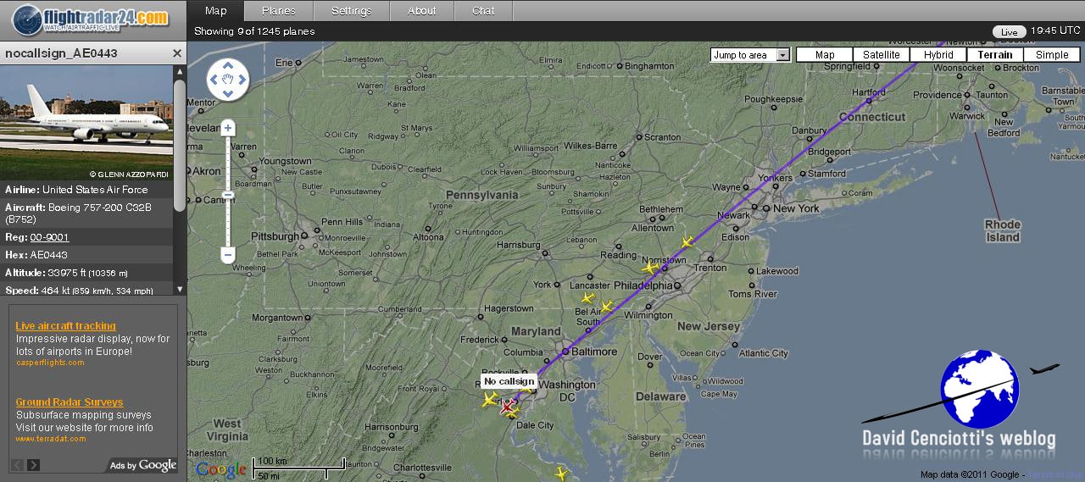1085x482 pixels.
Task: Open the Settings tab
Action: 351,11
